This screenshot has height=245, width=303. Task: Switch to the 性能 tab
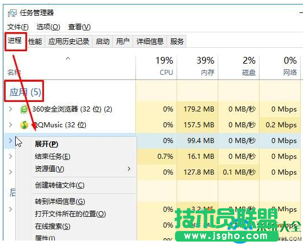point(35,42)
